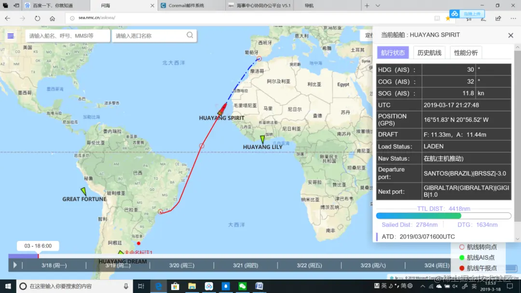View site information icon in address bar
The height and width of the screenshot is (293, 521).
pos(72,18)
